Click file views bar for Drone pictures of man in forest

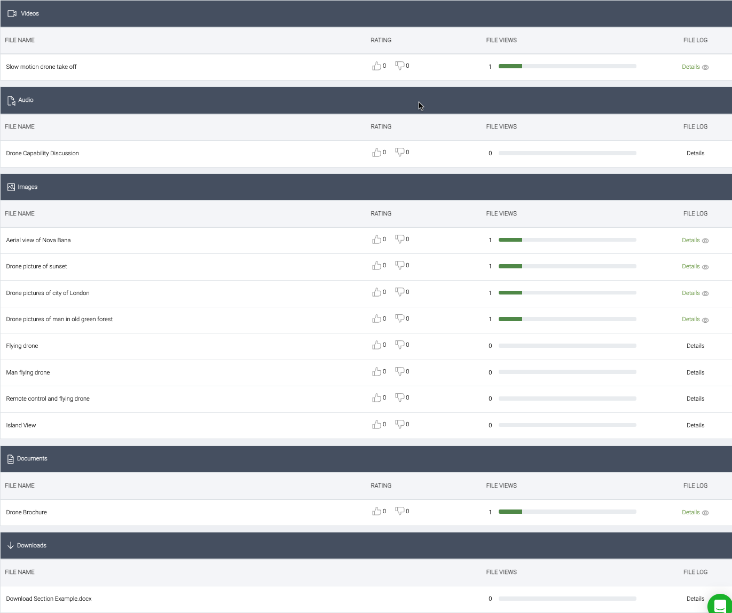[x=567, y=320]
